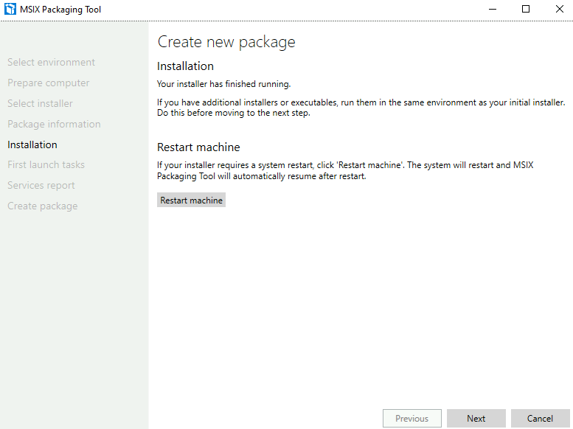
Task: Open Services report step in sidebar
Action: tap(41, 185)
